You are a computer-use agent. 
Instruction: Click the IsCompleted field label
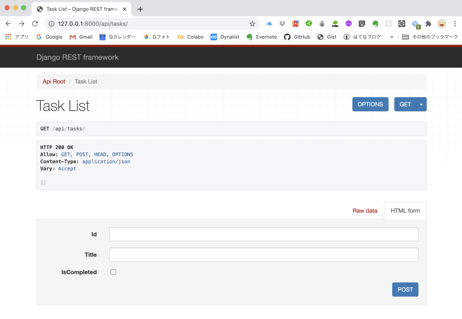tap(79, 272)
